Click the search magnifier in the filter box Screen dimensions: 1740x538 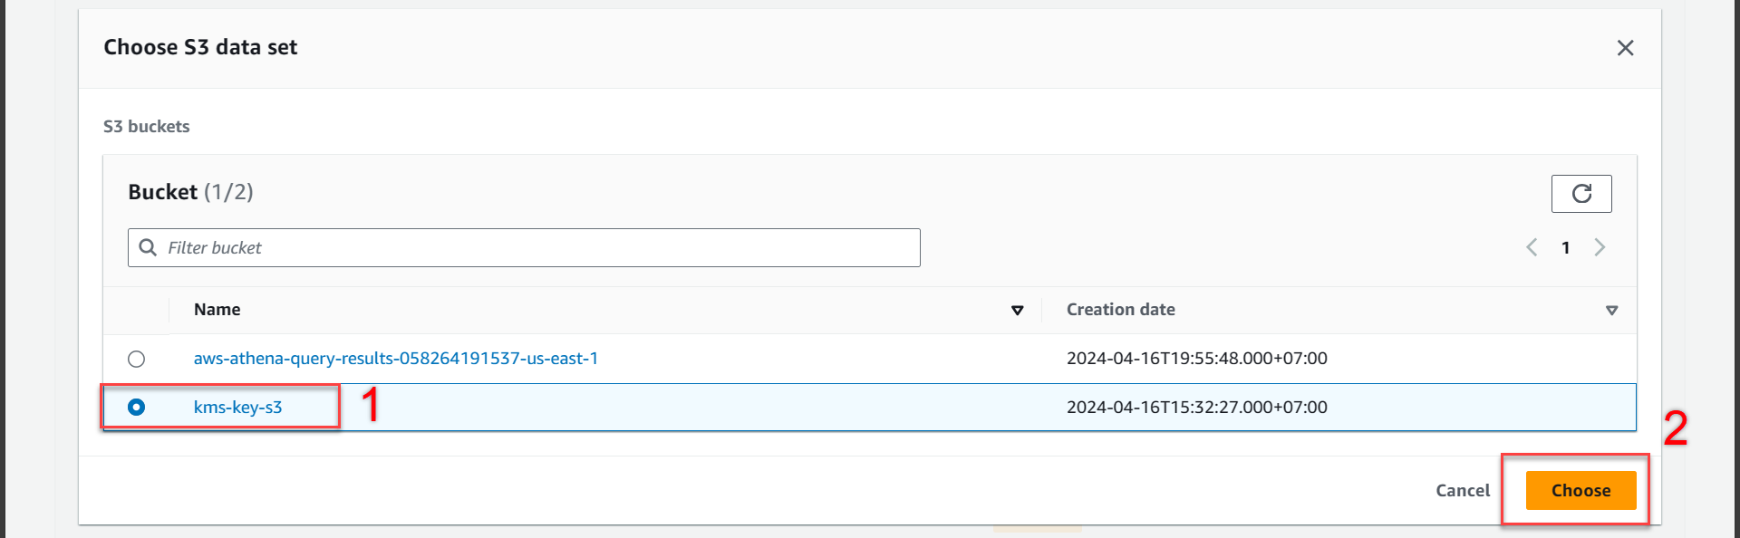[x=148, y=247]
